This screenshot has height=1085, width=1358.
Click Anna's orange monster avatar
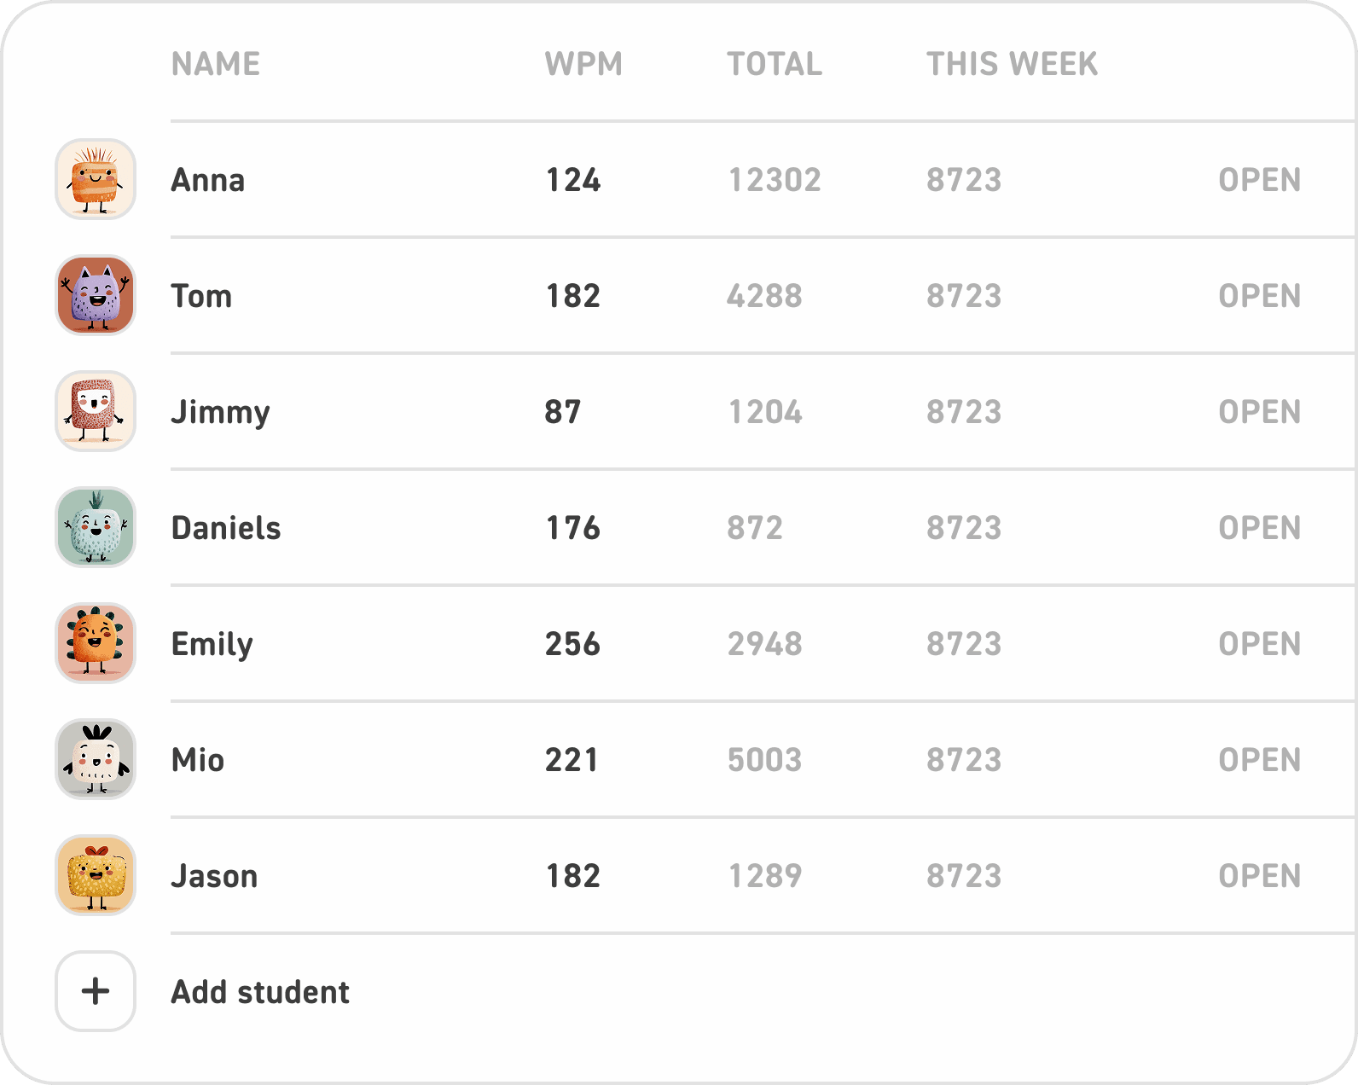pos(96,179)
